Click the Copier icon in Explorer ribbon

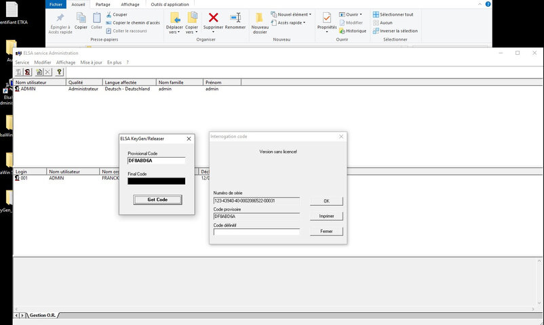click(81, 18)
